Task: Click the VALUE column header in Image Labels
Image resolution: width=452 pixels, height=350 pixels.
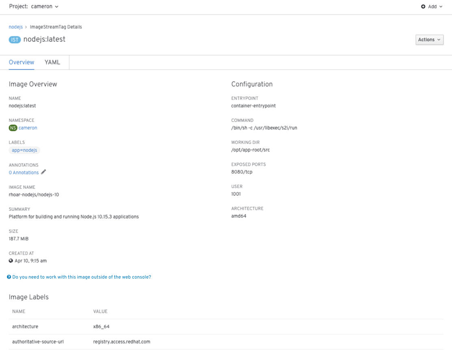Action: click(x=100, y=311)
